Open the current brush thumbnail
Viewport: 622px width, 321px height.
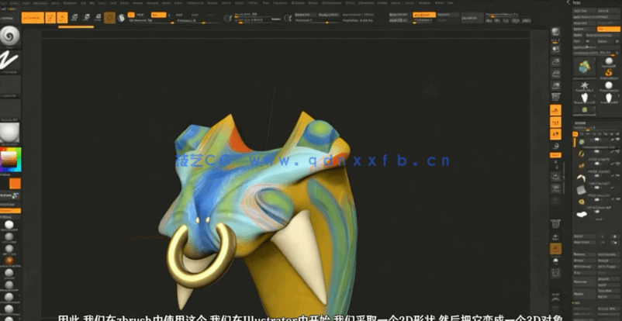[10, 36]
